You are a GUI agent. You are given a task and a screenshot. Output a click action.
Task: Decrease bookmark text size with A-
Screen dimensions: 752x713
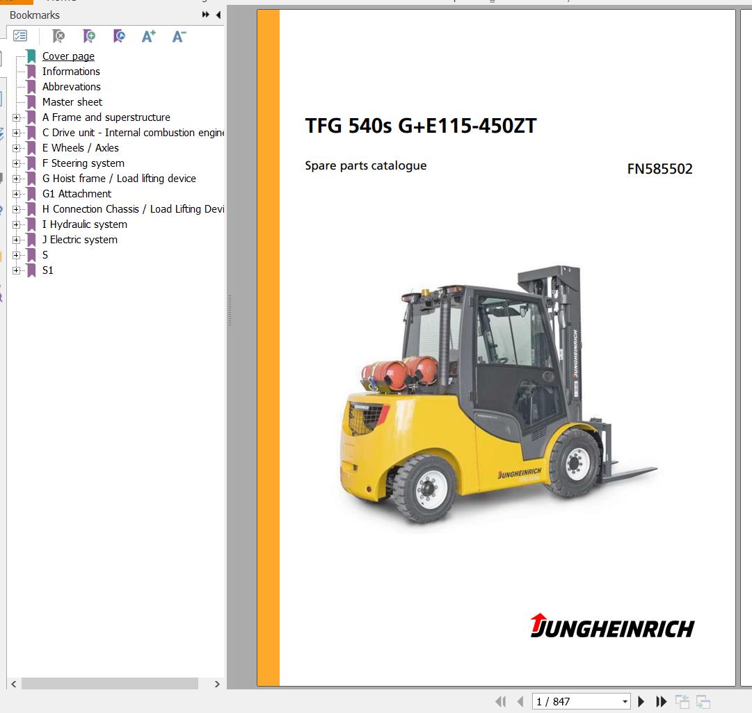pyautogui.click(x=179, y=36)
